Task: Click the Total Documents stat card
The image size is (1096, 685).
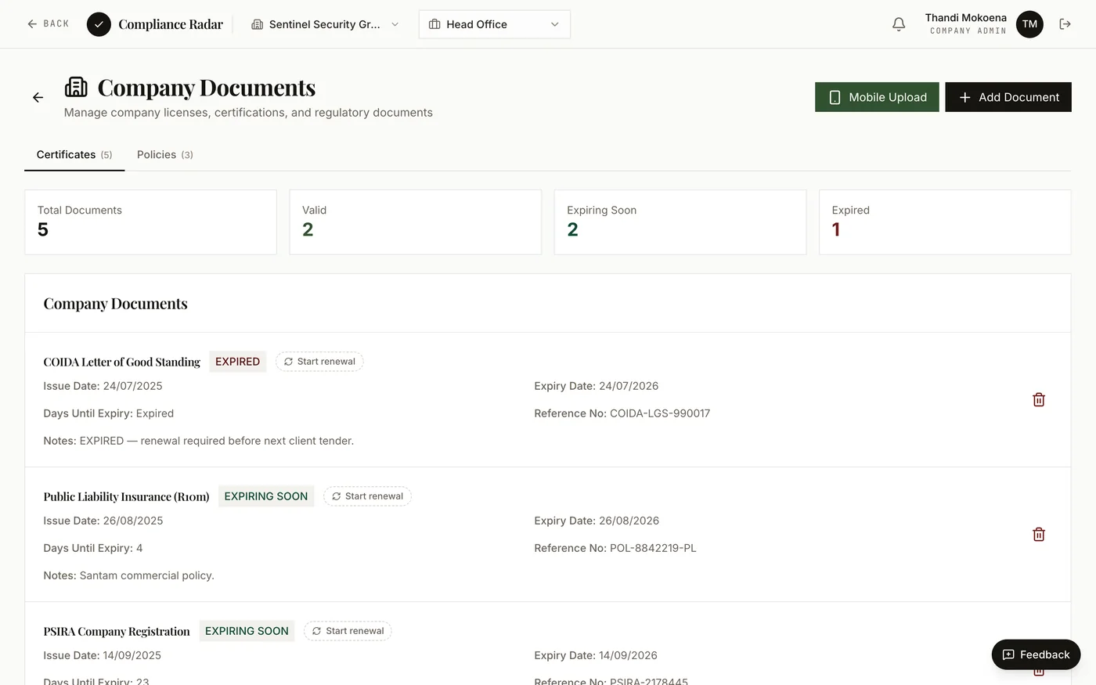Action: (151, 222)
